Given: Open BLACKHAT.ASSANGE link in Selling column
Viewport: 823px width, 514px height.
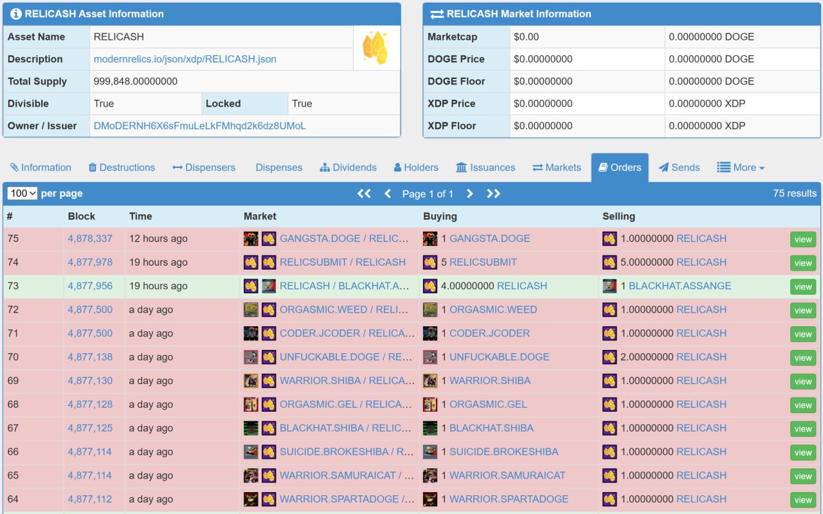Looking at the screenshot, I should point(680,286).
